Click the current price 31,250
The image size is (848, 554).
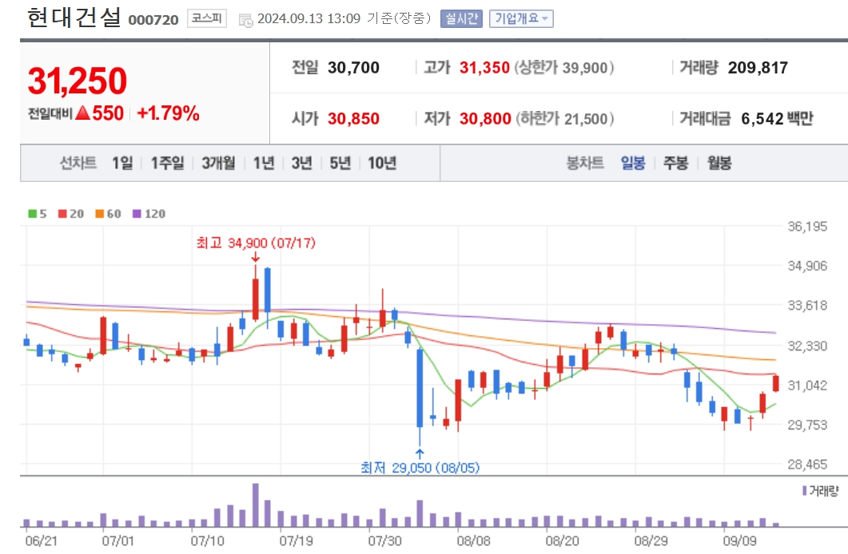pyautogui.click(x=78, y=81)
